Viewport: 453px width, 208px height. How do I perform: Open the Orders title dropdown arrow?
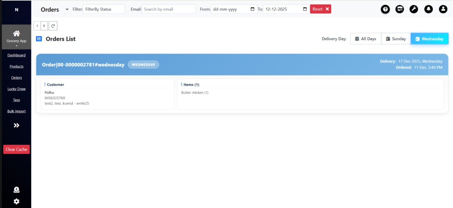67,9
